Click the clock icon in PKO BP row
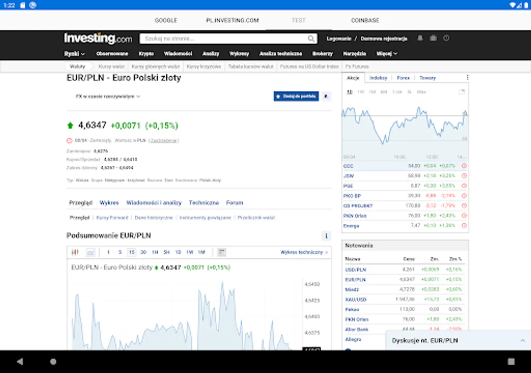This screenshot has width=531, height=373. (x=464, y=196)
